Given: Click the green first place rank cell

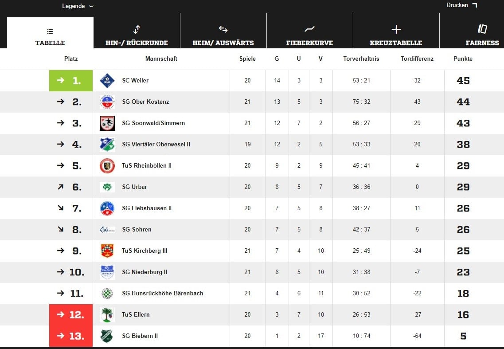Looking at the screenshot, I should (71, 80).
